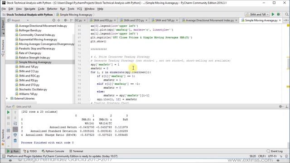Open the Tools menu

[x=71, y=9]
